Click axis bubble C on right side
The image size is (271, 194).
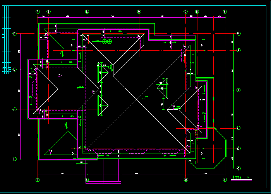(x=238, y=168)
